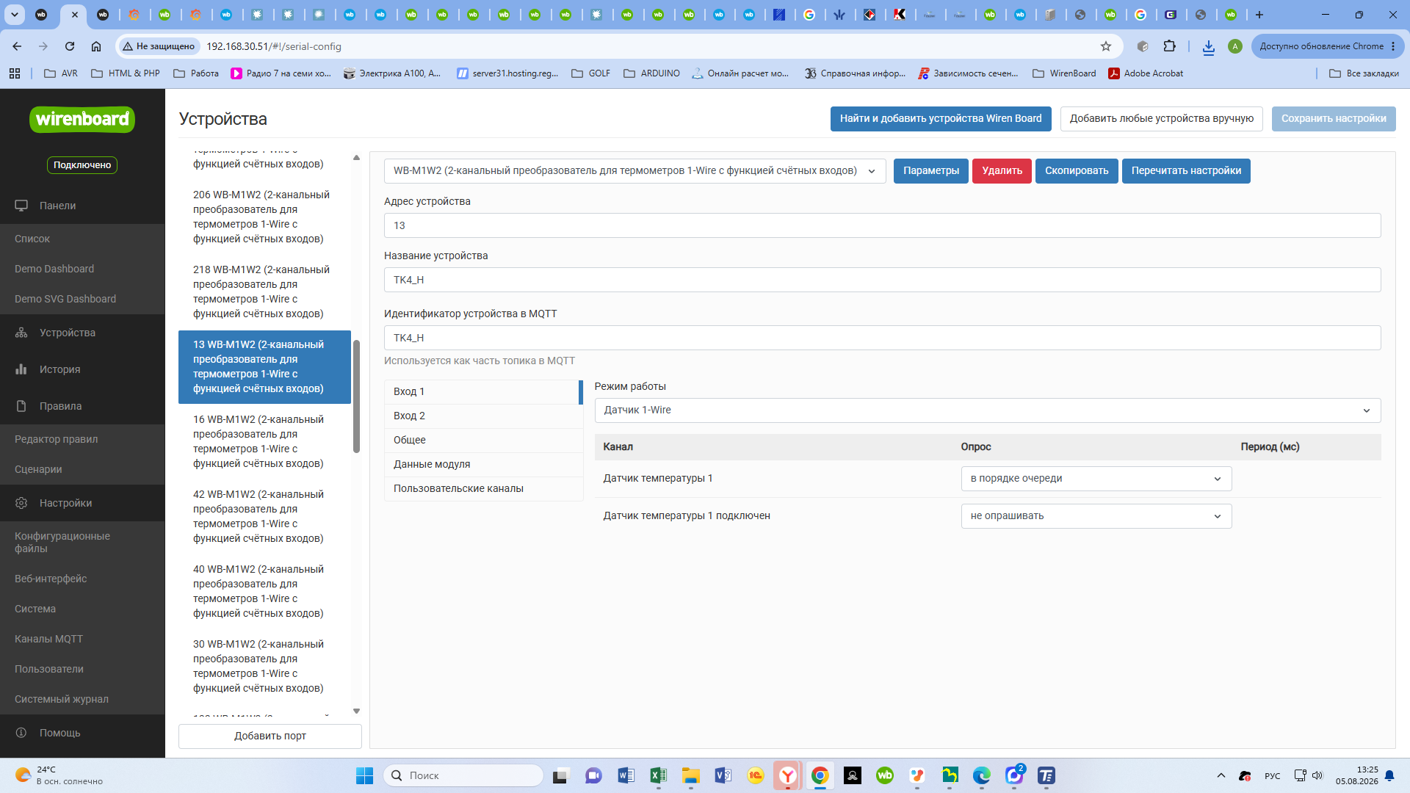Open the Windows notification bell
The width and height of the screenshot is (1410, 793).
point(1389,775)
